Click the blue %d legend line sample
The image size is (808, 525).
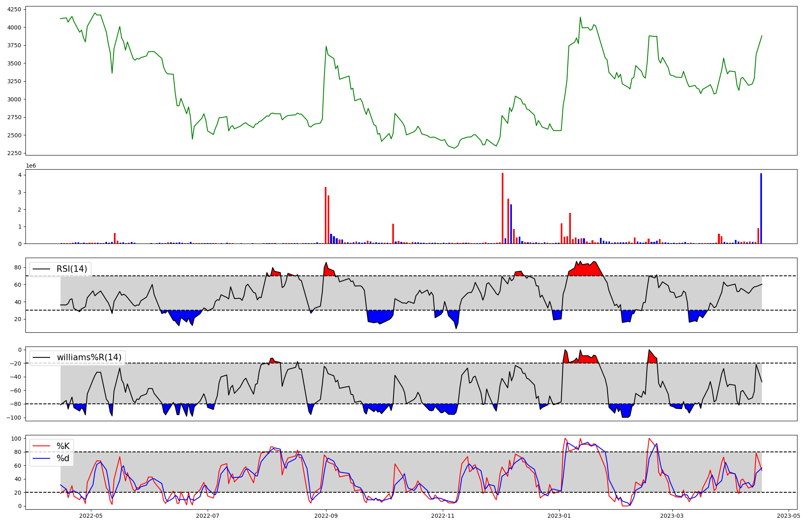[42, 458]
